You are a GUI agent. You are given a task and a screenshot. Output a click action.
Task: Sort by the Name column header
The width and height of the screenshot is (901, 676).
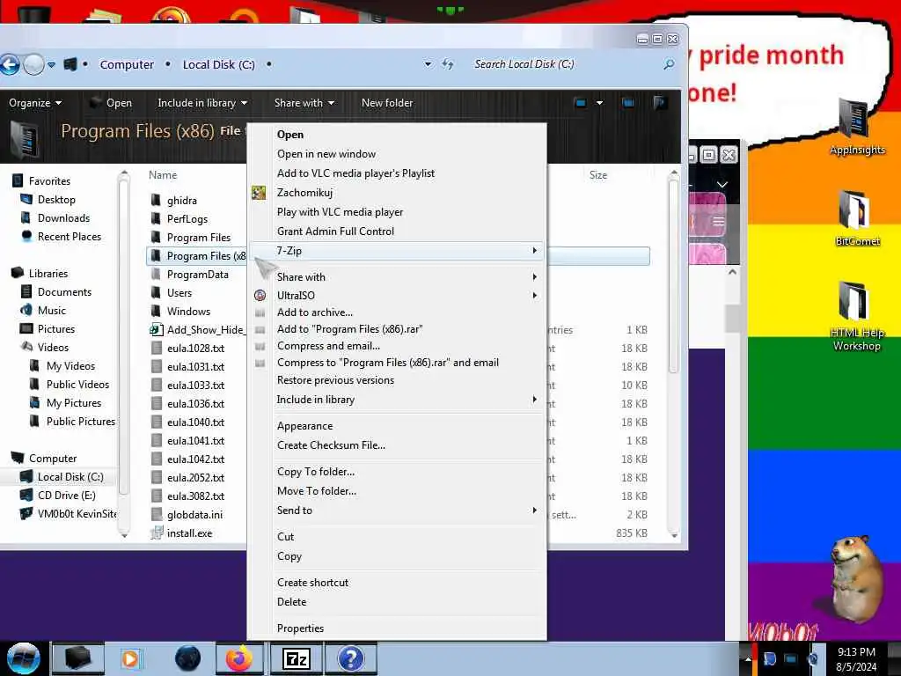point(163,175)
